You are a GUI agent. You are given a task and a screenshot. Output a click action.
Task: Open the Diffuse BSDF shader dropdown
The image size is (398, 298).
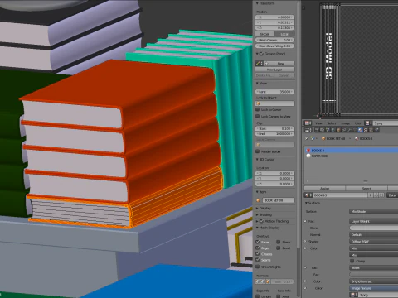pyautogui.click(x=374, y=242)
